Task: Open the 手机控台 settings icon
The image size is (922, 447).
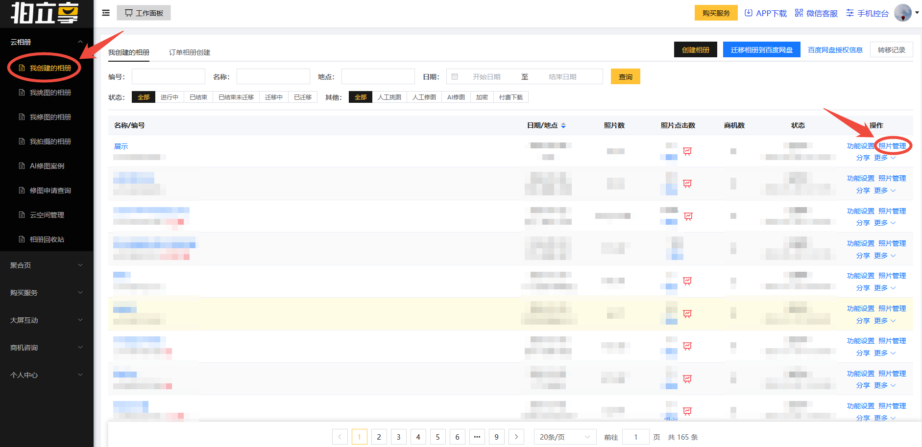Action: pyautogui.click(x=850, y=13)
